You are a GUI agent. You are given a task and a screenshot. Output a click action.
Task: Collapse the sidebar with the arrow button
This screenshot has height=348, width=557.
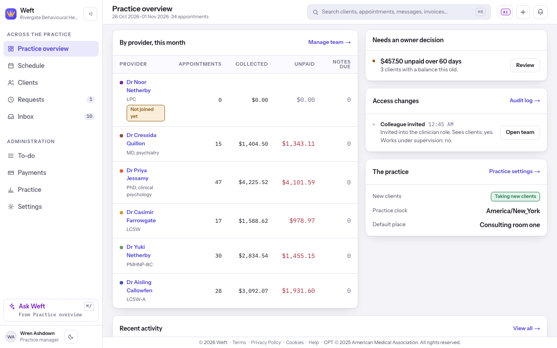[90, 14]
